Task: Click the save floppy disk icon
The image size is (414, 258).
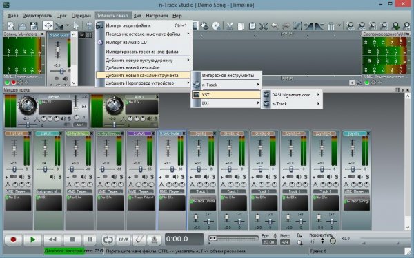Action: click(x=34, y=26)
